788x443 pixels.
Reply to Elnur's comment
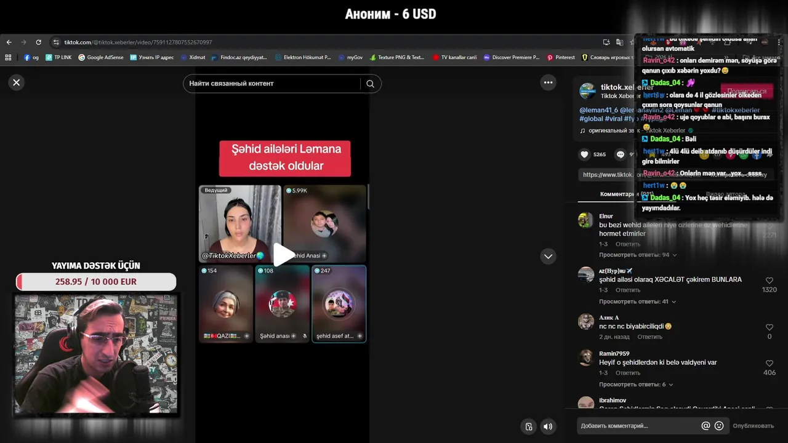pyautogui.click(x=628, y=244)
